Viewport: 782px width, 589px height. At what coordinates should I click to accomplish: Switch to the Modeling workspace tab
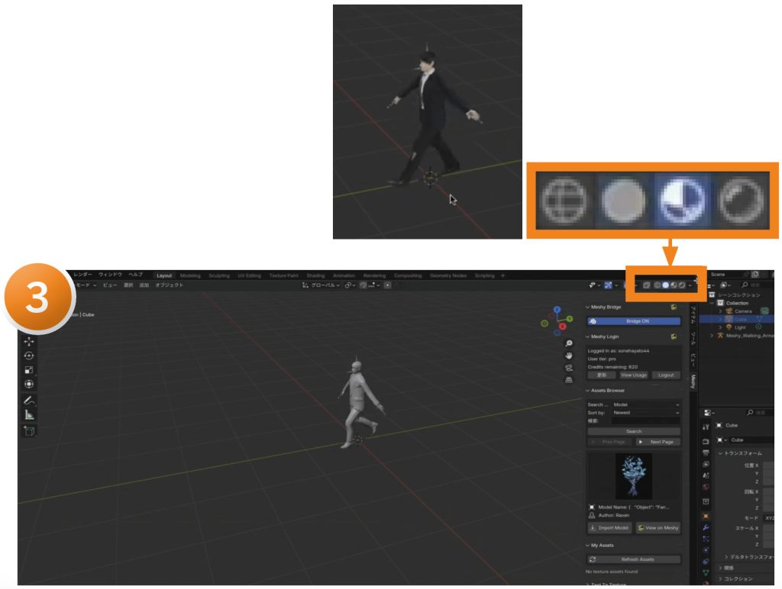190,275
